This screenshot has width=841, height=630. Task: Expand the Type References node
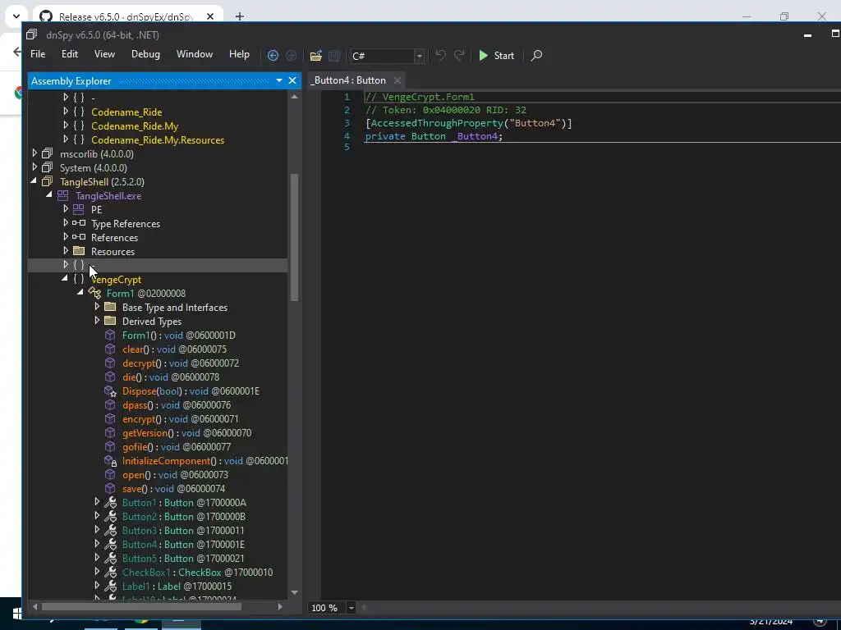click(66, 222)
